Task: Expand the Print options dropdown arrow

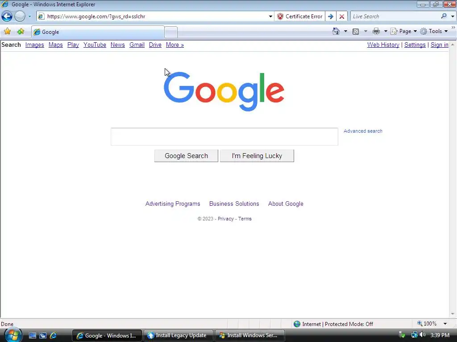Action: pos(385,31)
